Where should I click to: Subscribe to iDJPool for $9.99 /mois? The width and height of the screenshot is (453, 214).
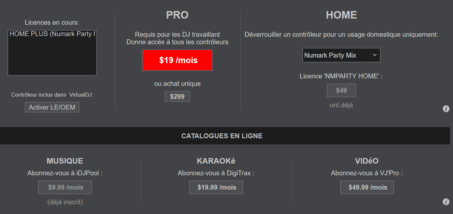(65, 187)
